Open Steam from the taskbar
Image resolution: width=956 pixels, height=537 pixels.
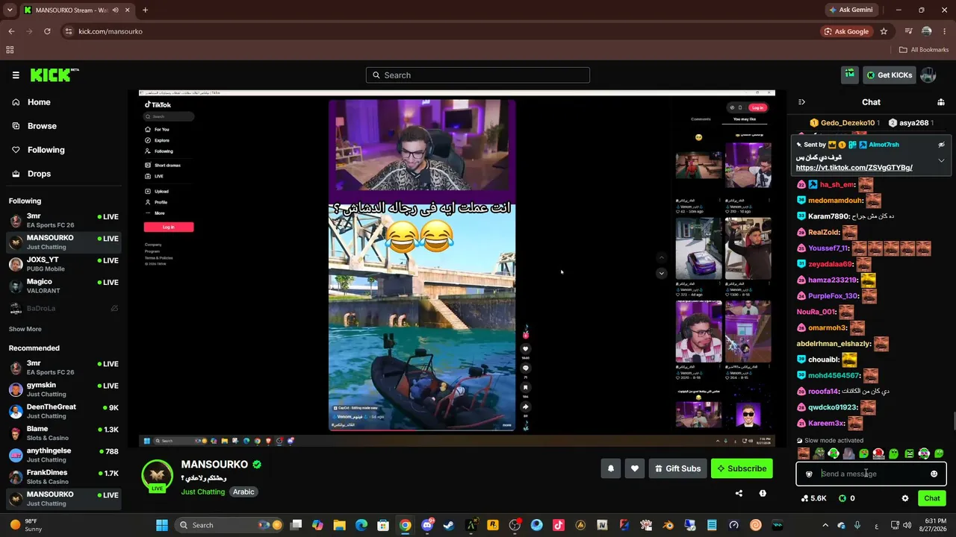449,525
